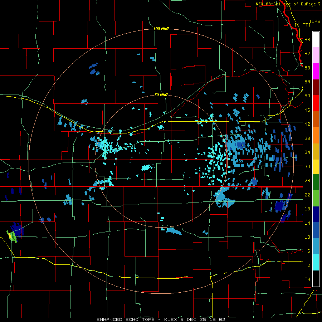This screenshot has width=322, height=322.
Task: Click the magenta legend swatch
Action: [x=316, y=71]
